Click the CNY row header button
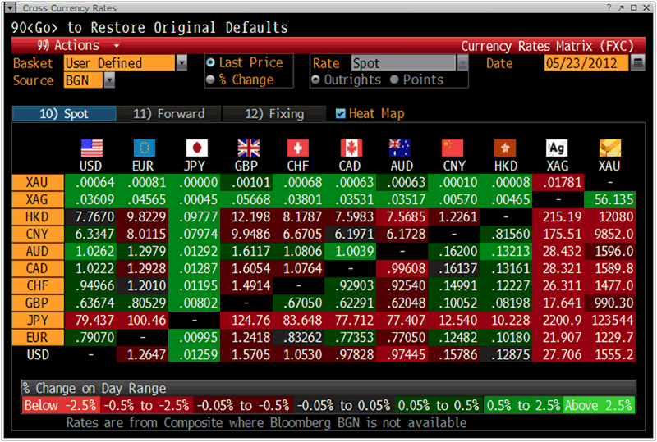 point(38,234)
